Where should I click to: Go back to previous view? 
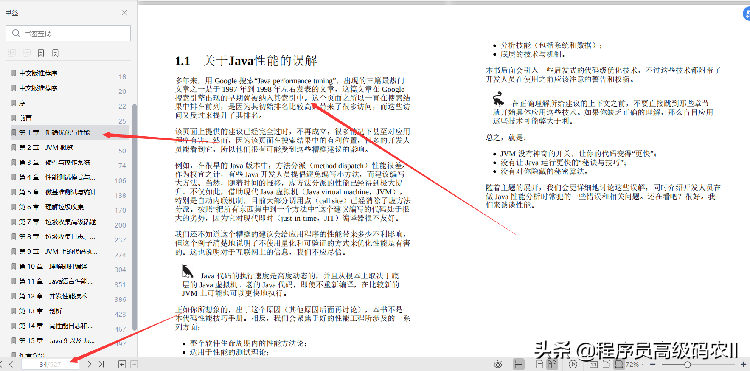tap(122, 364)
